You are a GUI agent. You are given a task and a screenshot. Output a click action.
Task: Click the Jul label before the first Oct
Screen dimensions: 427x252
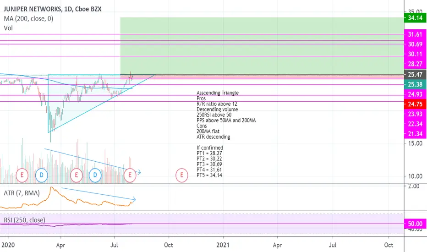114,245
